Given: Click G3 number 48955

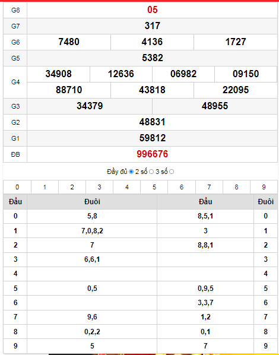Looking at the screenshot, I should 215,106.
